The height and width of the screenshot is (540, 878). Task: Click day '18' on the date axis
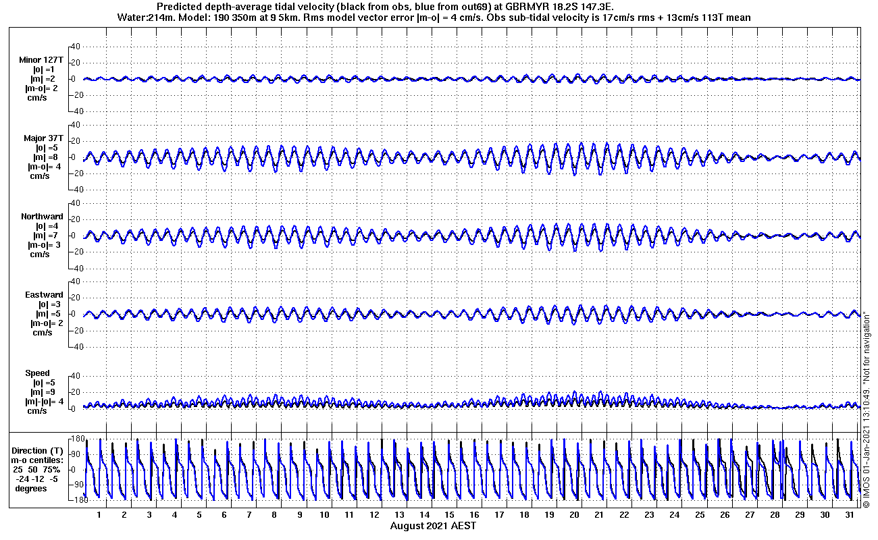point(525,514)
